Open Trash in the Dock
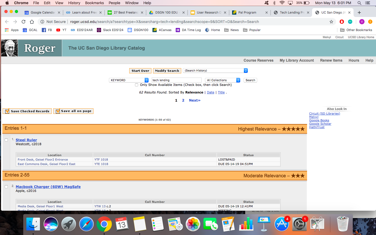 (343, 224)
